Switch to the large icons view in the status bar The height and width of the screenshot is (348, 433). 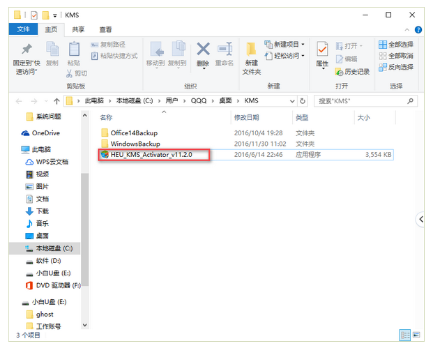coord(416,335)
